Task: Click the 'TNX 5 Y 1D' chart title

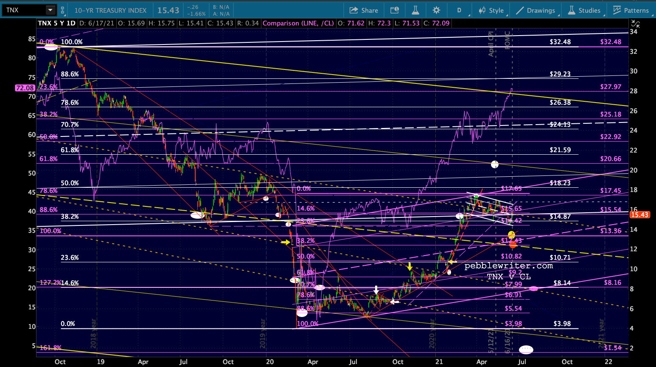Action: 57,23
